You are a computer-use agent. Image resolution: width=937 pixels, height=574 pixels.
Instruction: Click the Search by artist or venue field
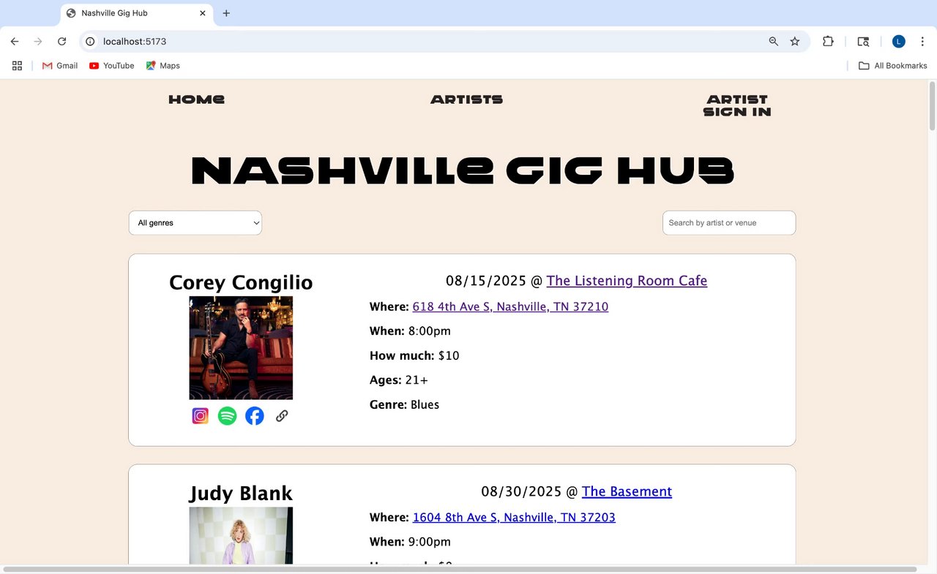point(729,223)
